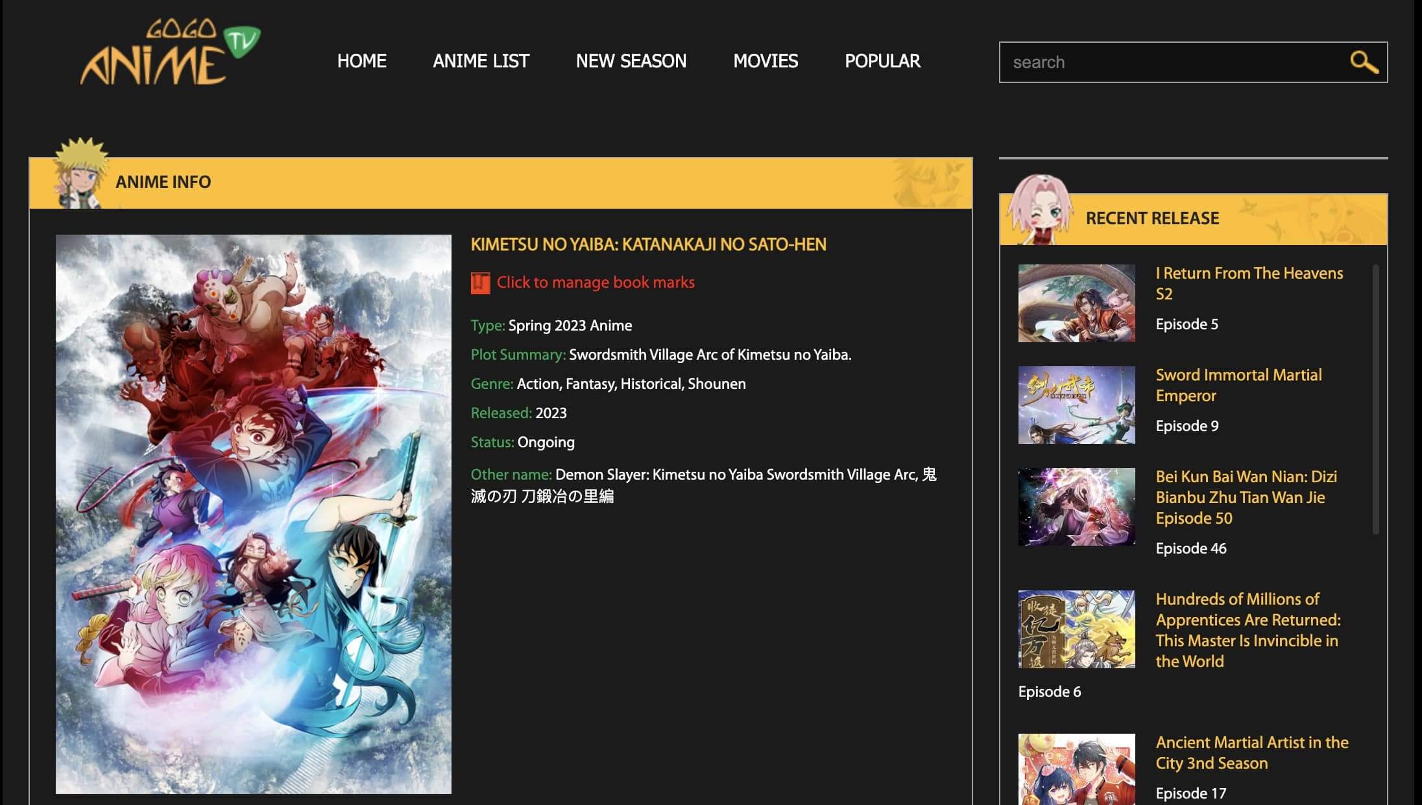Click the Spring 2023 Anime type link
This screenshot has height=805, width=1422.
(x=570, y=325)
